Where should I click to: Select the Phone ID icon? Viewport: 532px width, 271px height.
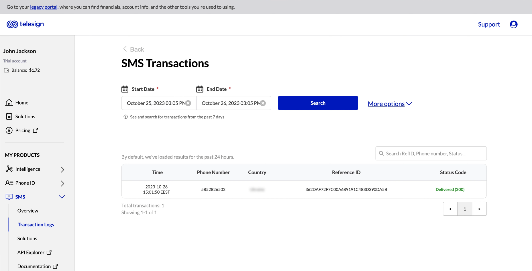(x=9, y=183)
